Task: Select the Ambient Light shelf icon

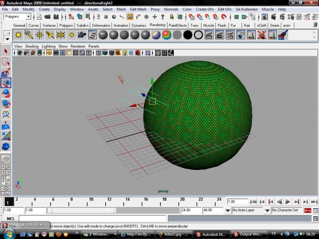Action: click(x=18, y=35)
